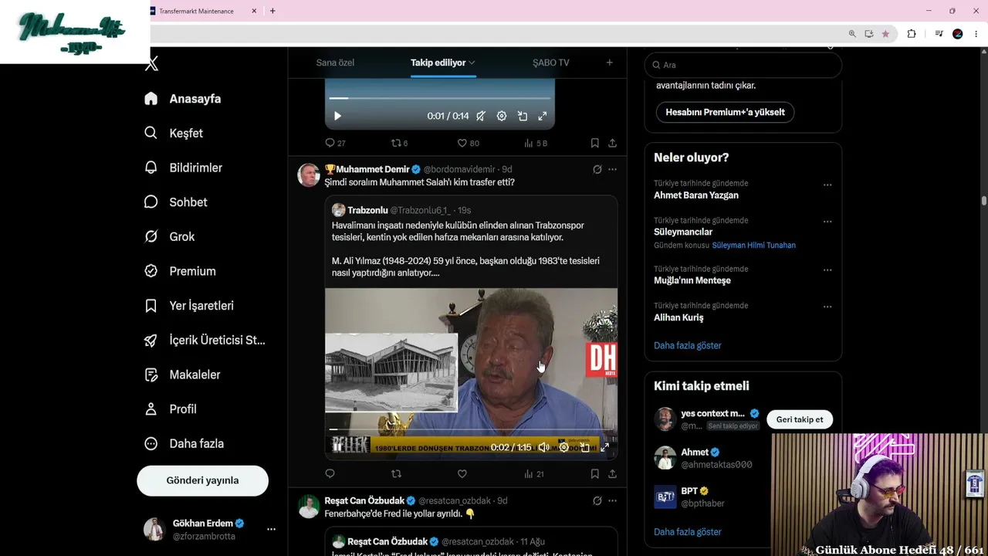The image size is (988, 556).
Task: Open settings gear on the 1:15 video
Action: point(564,447)
